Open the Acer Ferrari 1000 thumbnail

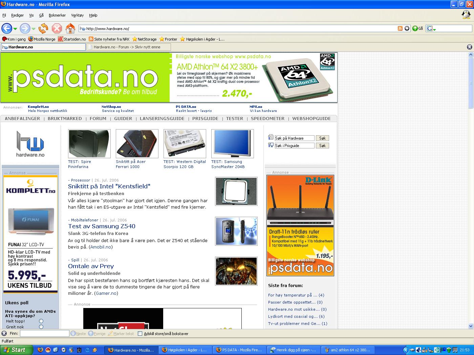[x=137, y=143]
